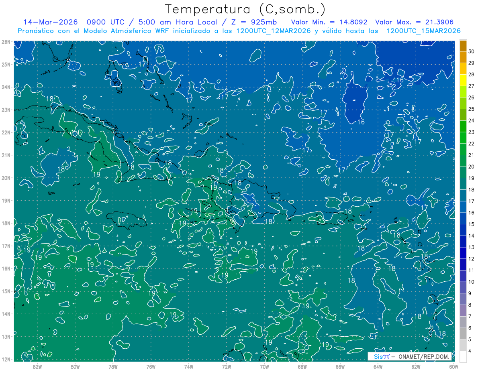Click the "21N" latitude label

6,155
